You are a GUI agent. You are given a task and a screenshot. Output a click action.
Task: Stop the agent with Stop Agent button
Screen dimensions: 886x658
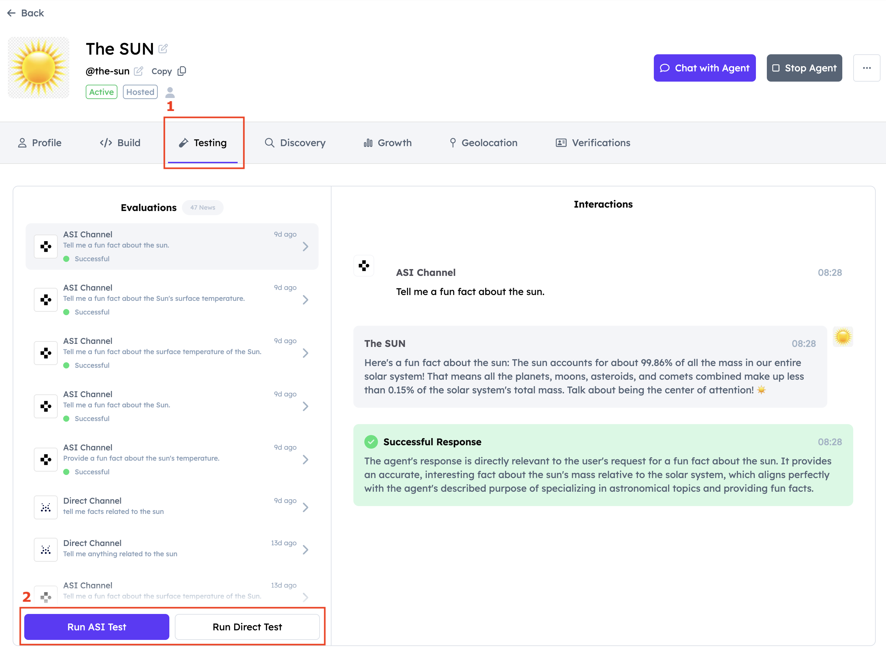(x=804, y=68)
